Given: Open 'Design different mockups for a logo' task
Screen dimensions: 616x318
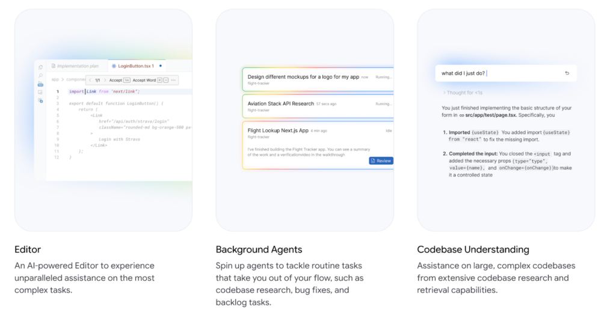Looking at the screenshot, I should click(303, 77).
